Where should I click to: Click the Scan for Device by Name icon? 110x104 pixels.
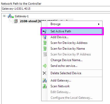(x=45, y=49)
